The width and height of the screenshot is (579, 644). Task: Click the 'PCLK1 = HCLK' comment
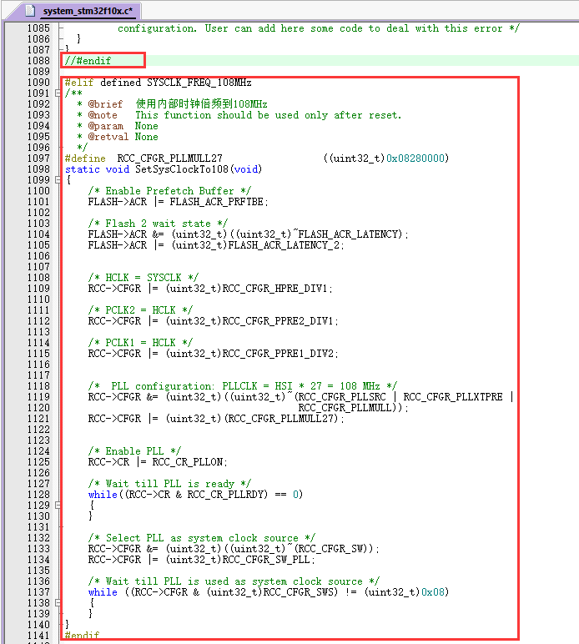(x=140, y=343)
